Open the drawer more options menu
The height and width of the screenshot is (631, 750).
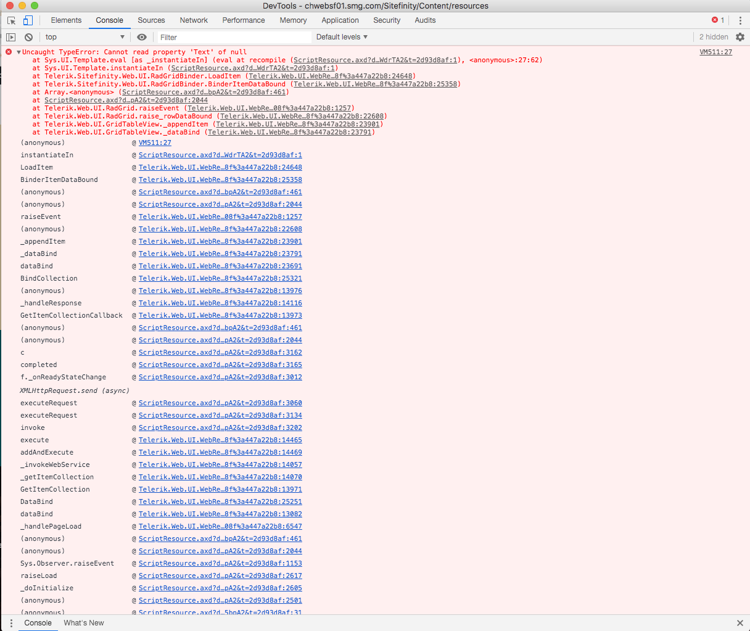click(11, 623)
